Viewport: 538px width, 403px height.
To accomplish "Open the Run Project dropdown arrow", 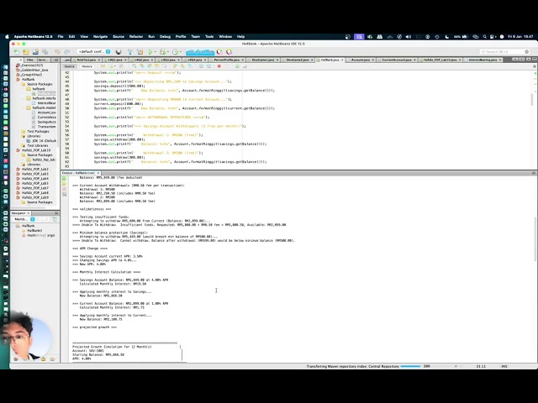I will pos(155,52).
